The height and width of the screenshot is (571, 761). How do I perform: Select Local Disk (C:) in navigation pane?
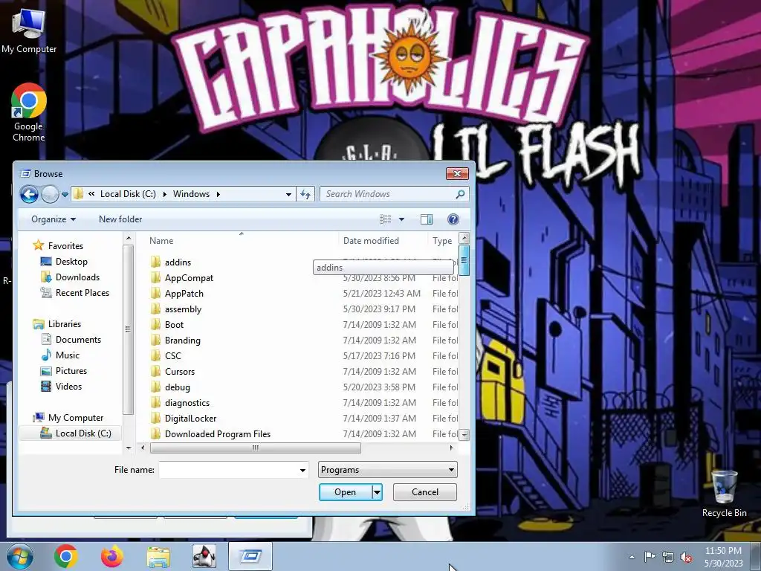83,433
